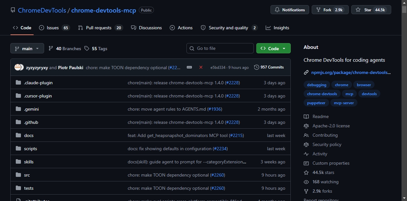Click the chrome-devtools-mcp repository name link

pos(104,10)
